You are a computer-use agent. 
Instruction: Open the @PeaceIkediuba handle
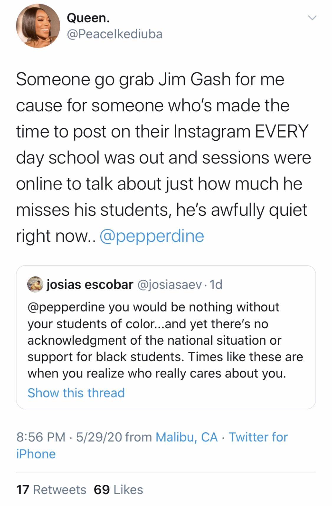pyautogui.click(x=115, y=34)
